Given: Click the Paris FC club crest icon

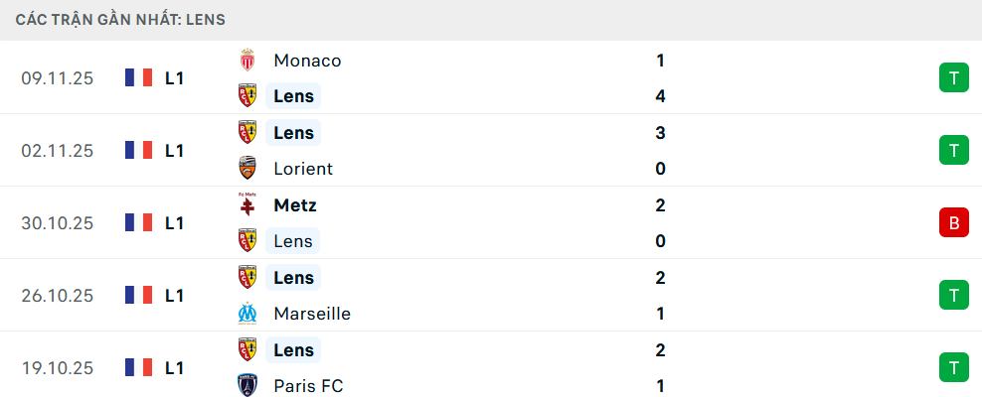Looking at the screenshot, I should [247, 386].
